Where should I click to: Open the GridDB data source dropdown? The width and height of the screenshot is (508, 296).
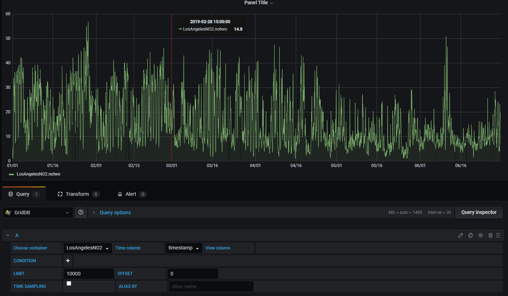pyautogui.click(x=38, y=212)
